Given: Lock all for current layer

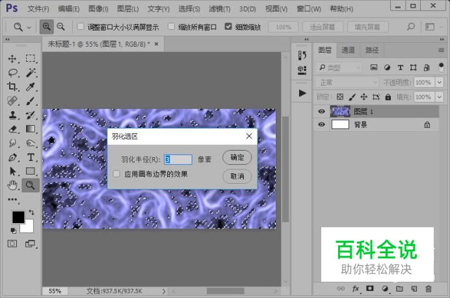Looking at the screenshot, I should coord(388,97).
